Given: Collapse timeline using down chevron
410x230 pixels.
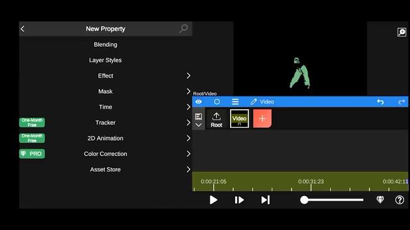Looking at the screenshot, I should point(199,125).
